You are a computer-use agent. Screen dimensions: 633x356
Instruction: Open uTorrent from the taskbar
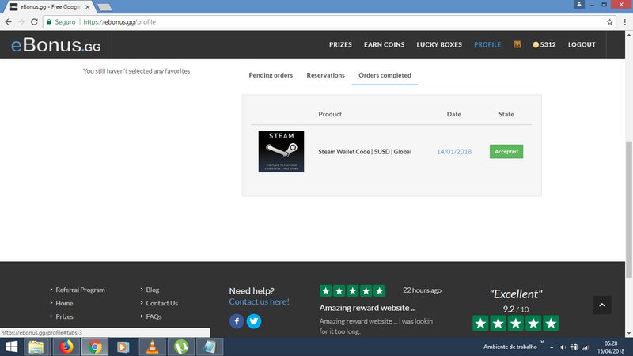click(181, 347)
